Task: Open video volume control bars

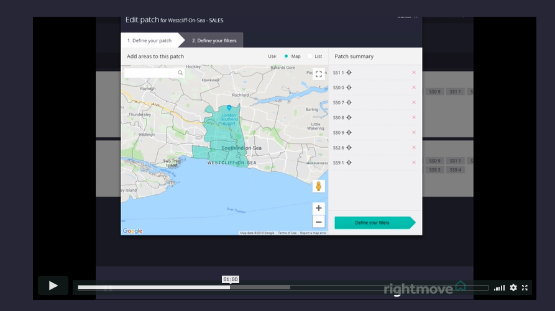Action: click(x=500, y=288)
